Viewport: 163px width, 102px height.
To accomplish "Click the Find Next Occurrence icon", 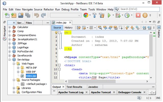I will (110, 28).
